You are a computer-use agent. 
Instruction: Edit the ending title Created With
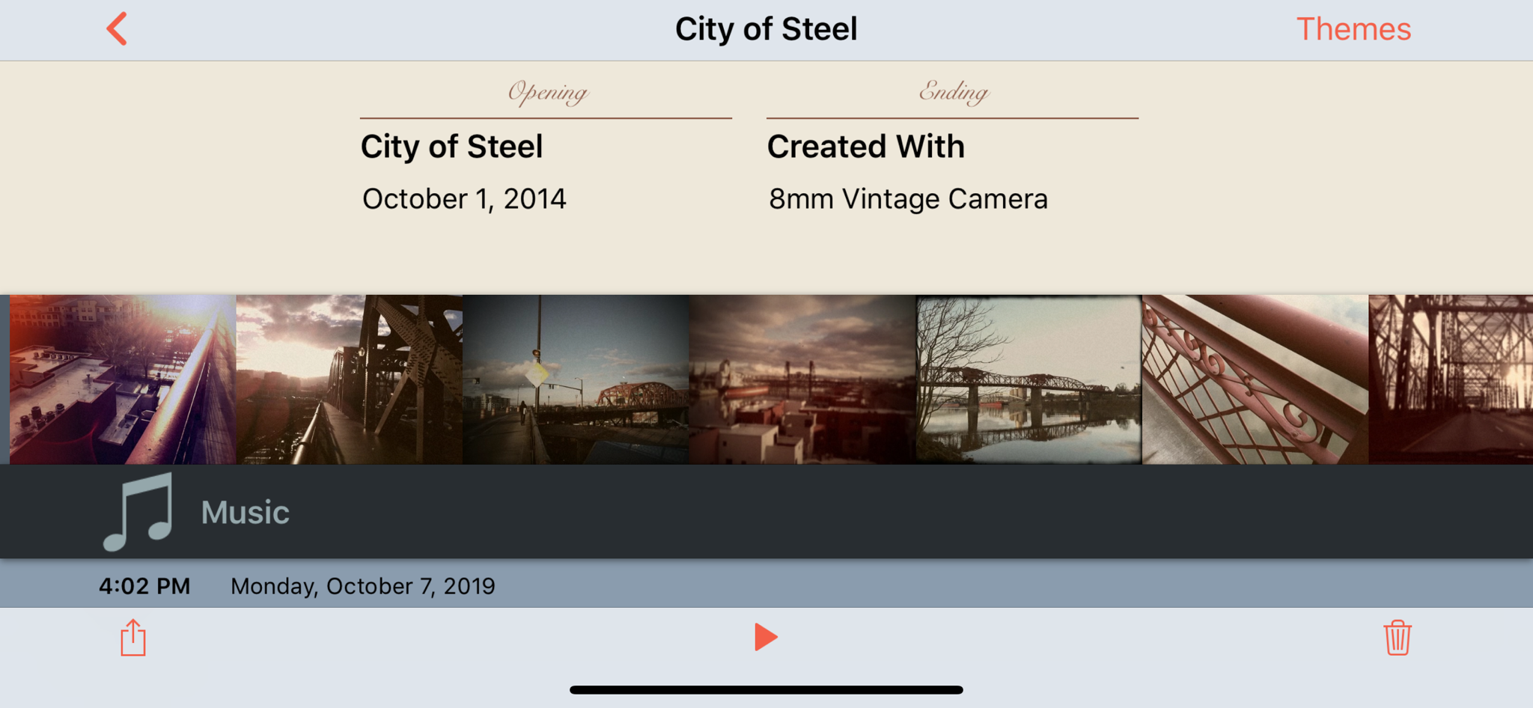866,147
